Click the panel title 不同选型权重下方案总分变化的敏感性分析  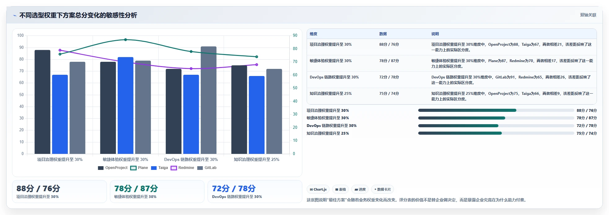[78, 15]
